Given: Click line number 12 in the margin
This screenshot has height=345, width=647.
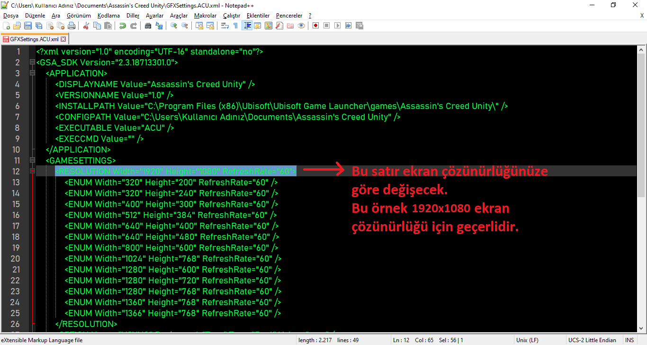Looking at the screenshot, I should [x=15, y=172].
